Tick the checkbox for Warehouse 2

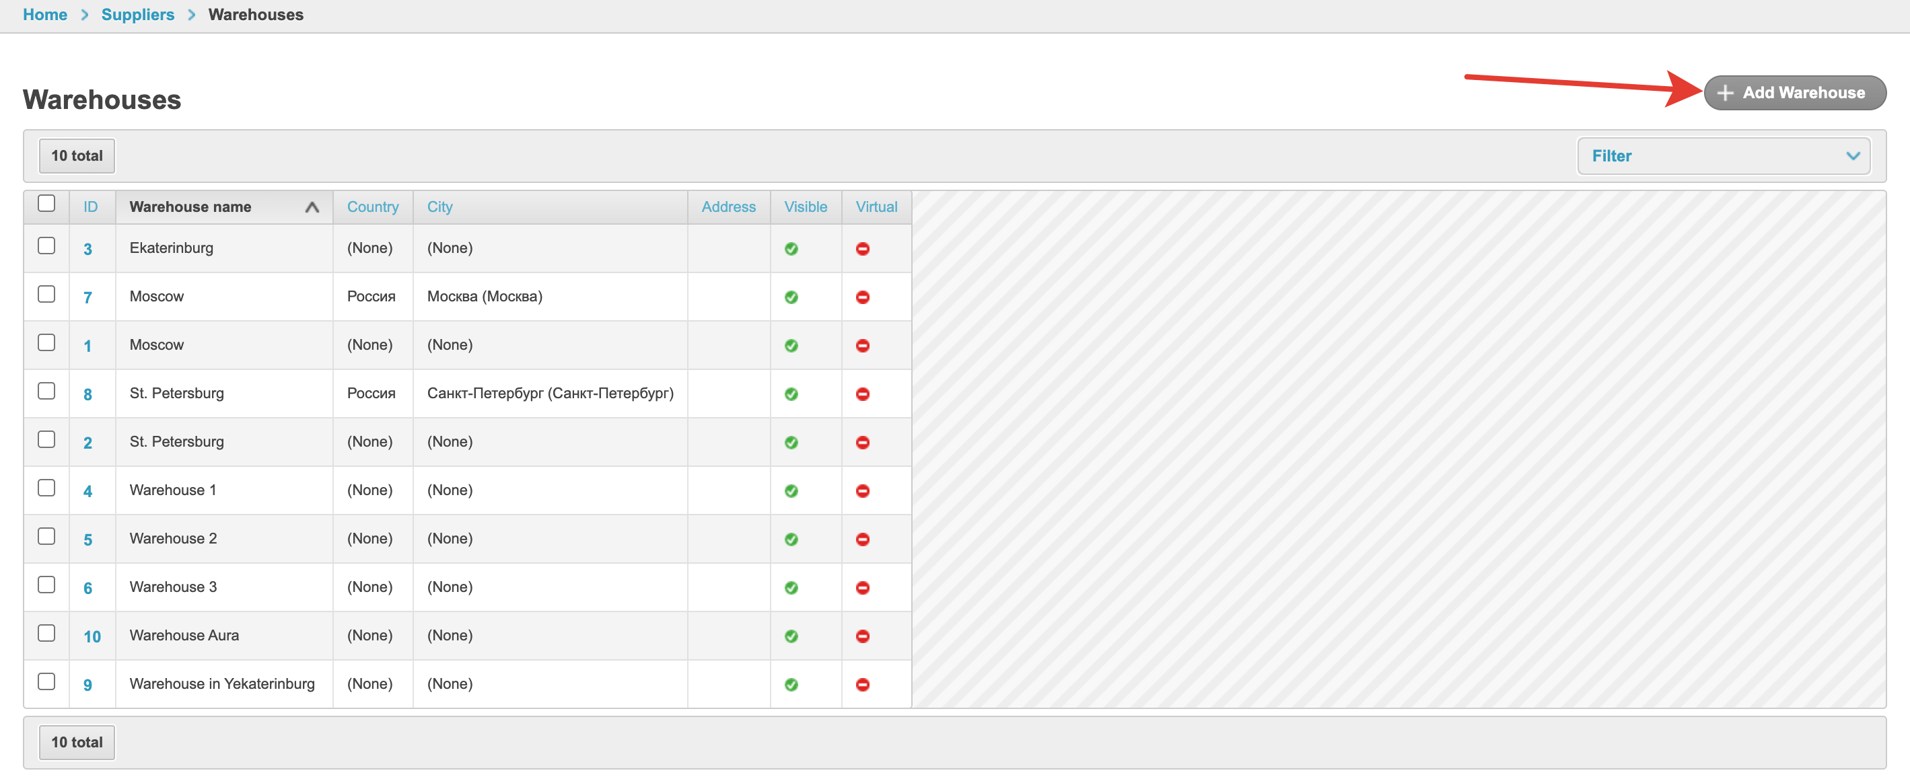pos(46,536)
